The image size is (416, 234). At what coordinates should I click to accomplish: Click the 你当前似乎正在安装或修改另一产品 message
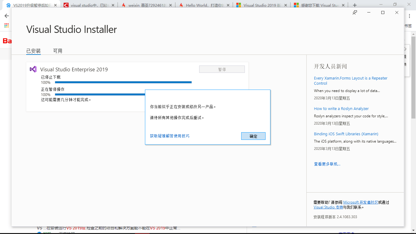tap(183, 107)
